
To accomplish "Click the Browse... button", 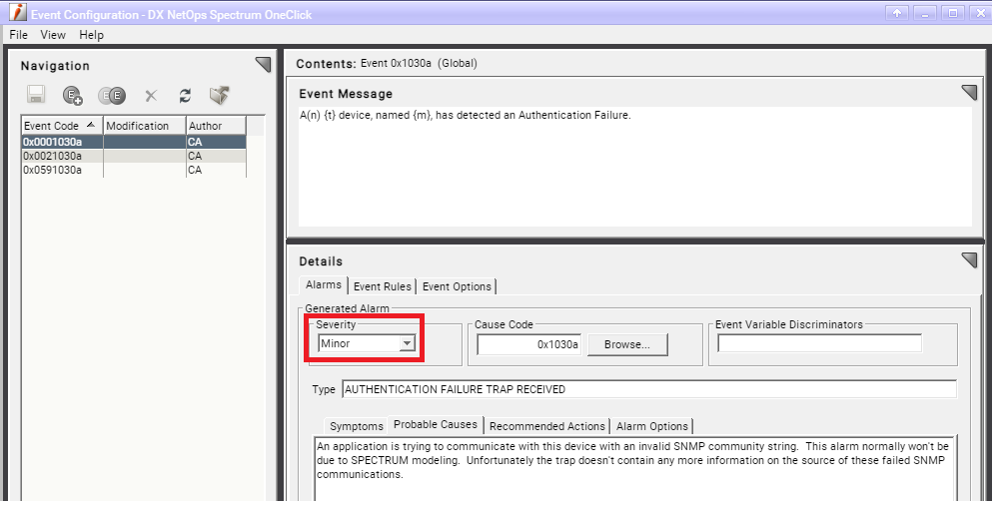I will tap(627, 344).
